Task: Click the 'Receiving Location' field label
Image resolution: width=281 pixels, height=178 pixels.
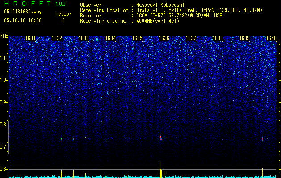Action: click(104, 10)
